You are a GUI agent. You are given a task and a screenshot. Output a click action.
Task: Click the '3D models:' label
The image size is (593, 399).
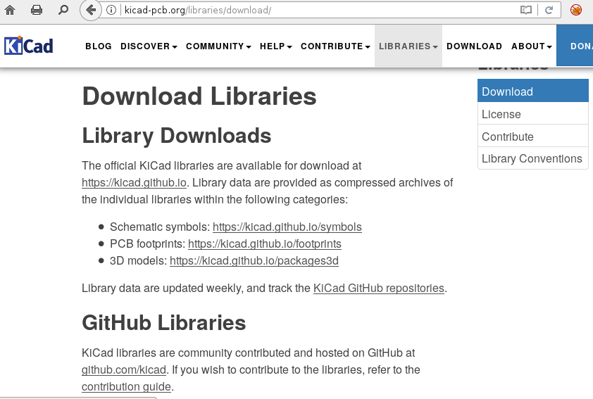138,261
